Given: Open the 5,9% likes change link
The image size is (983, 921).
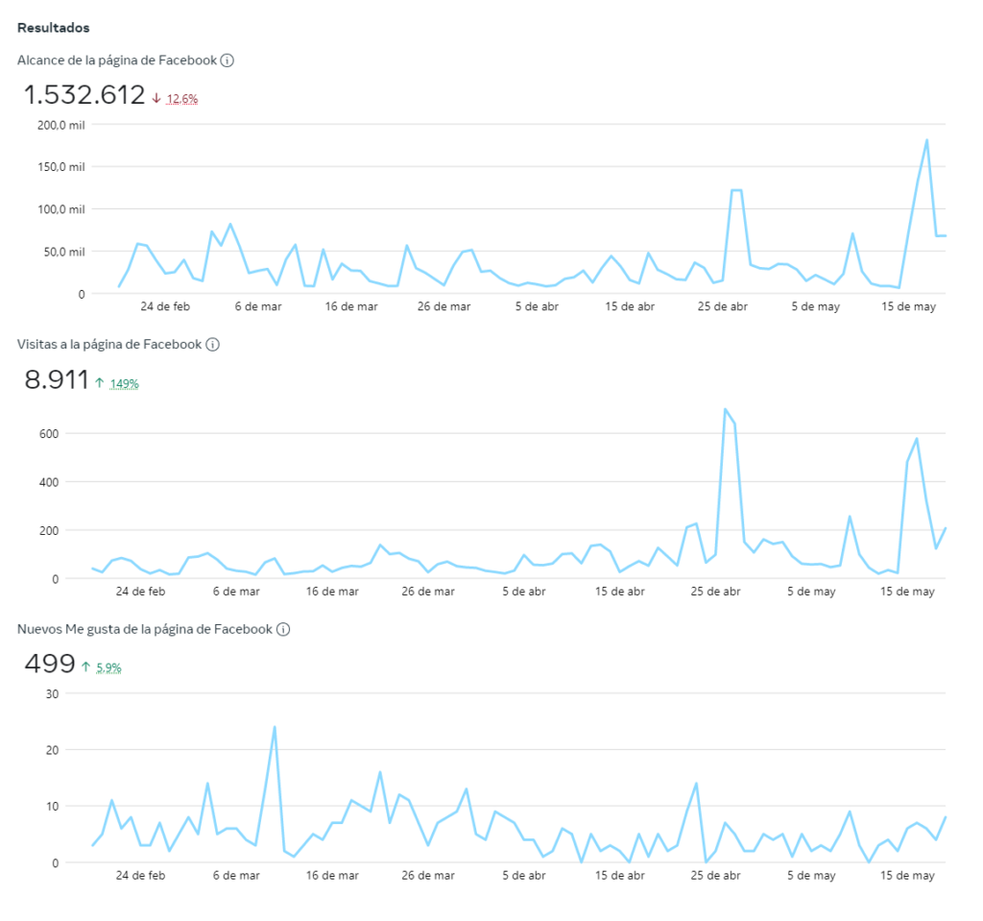Looking at the screenshot, I should point(108,667).
